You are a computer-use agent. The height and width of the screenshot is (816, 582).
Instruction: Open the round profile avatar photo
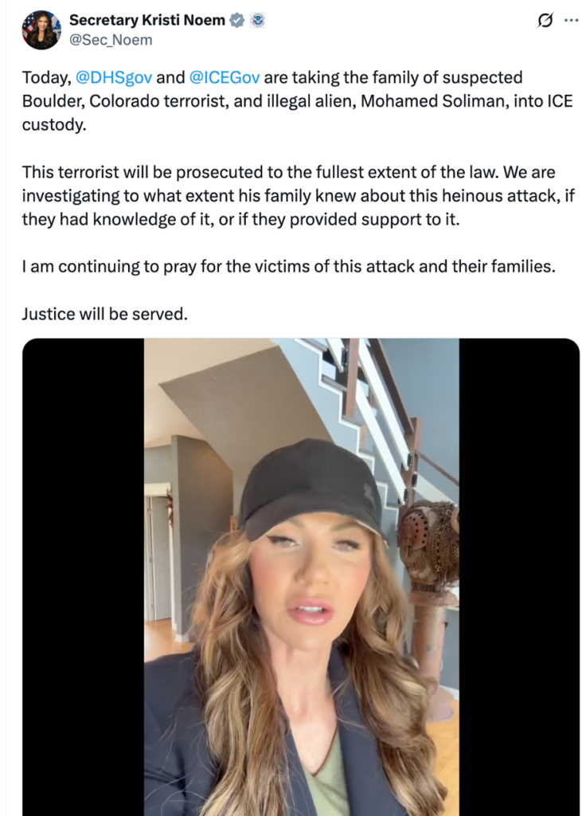tap(41, 29)
